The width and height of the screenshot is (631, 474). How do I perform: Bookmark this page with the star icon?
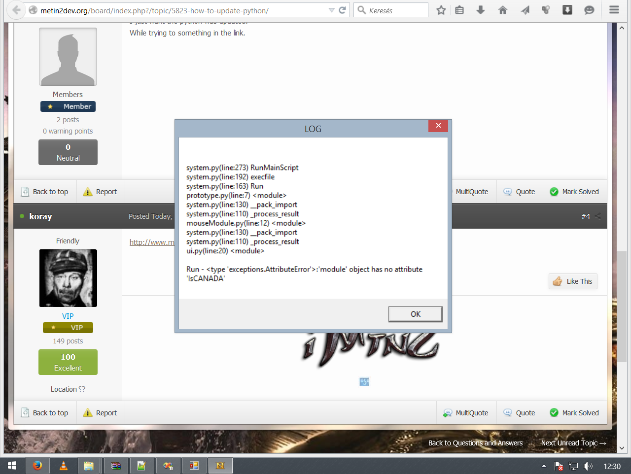441,10
